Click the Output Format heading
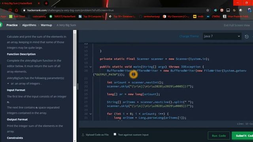253x142 pixels. [17, 120]
